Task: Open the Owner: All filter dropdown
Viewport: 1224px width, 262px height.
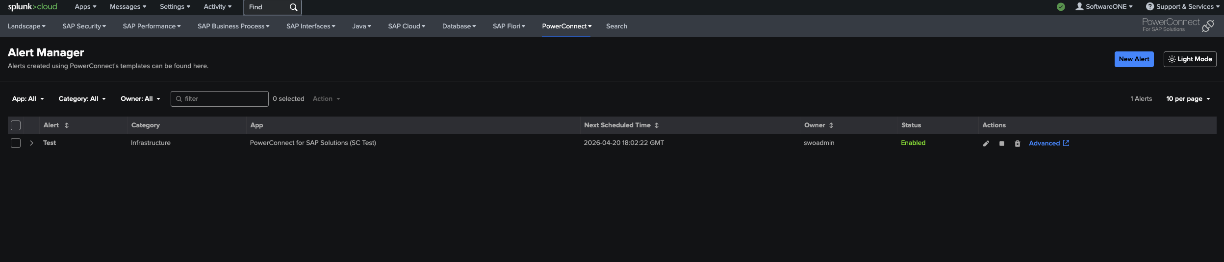Action: [140, 99]
